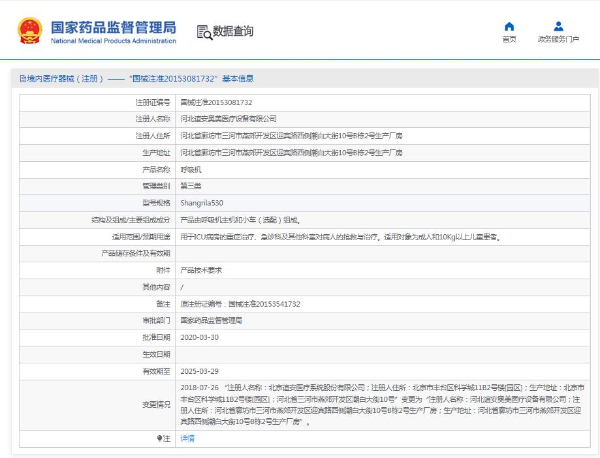The height and width of the screenshot is (458, 600).
Task: Click the 政务服务门户 user icon
Action: coord(558,26)
